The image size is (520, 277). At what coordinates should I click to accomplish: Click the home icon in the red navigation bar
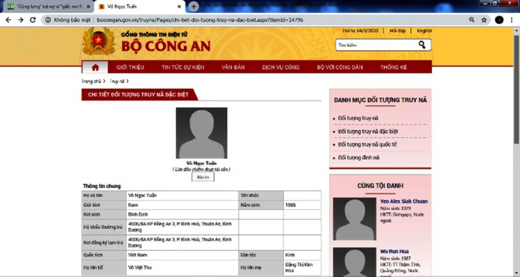95,67
